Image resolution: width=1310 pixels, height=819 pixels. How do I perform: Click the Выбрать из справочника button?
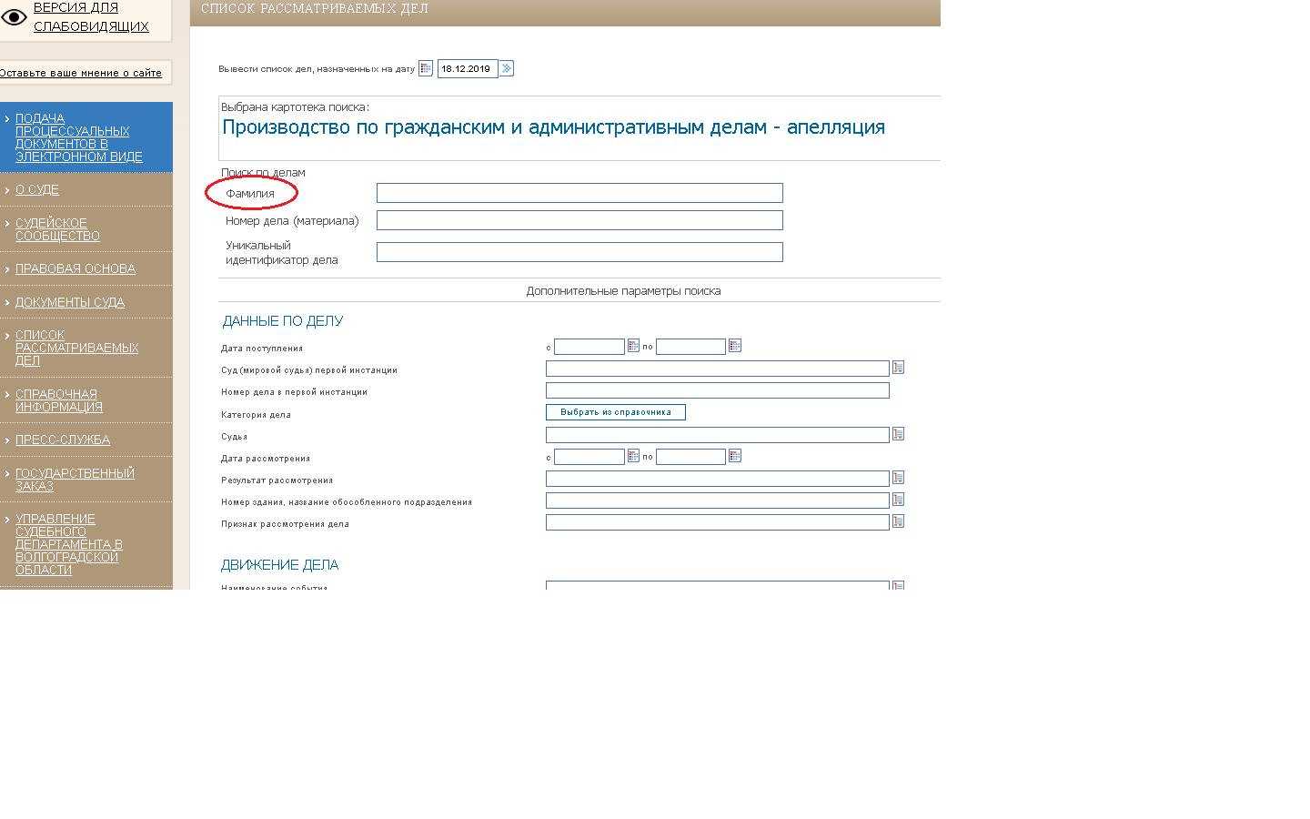616,412
